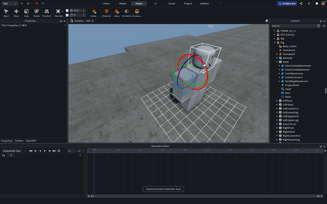Click the device emulator monitor icon
The height and width of the screenshot is (204, 327).
pos(43,4)
